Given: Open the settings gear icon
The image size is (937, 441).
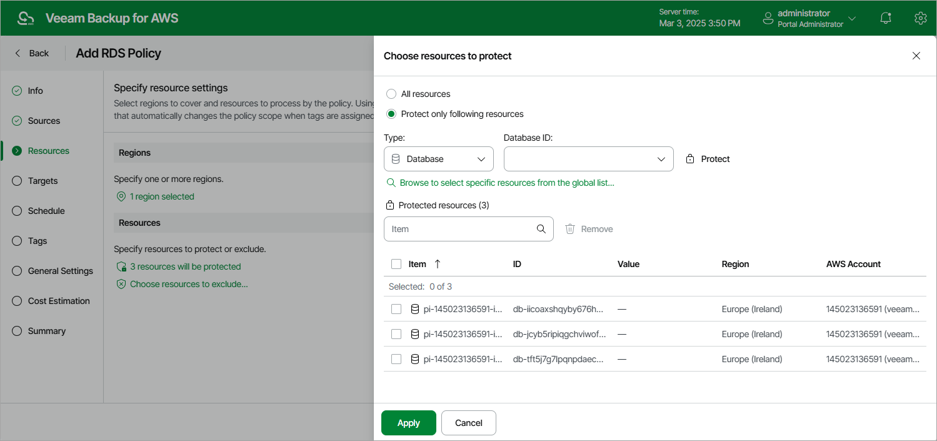Looking at the screenshot, I should pyautogui.click(x=920, y=19).
